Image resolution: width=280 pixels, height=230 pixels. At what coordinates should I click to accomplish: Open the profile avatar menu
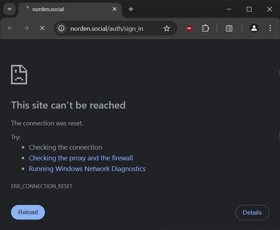(254, 28)
